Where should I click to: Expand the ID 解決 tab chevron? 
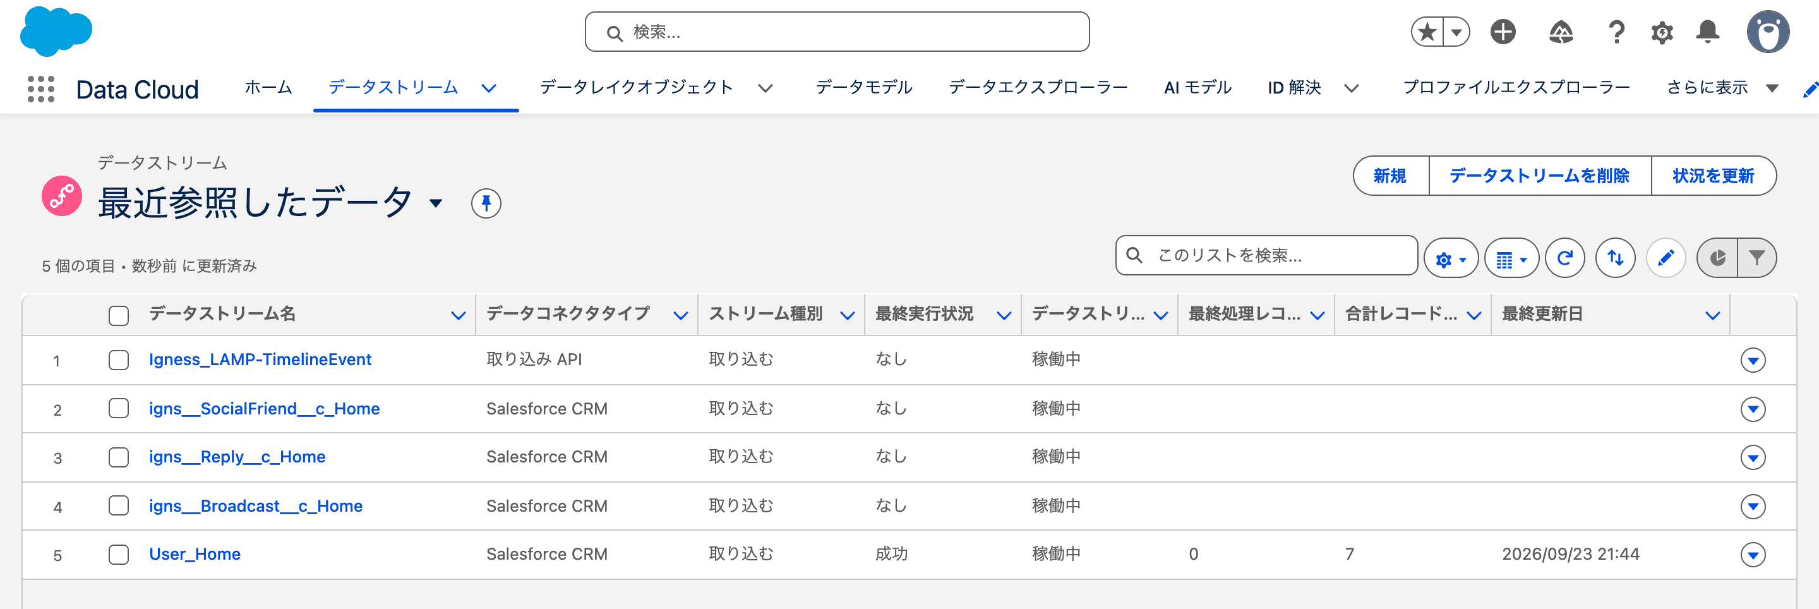[1351, 88]
